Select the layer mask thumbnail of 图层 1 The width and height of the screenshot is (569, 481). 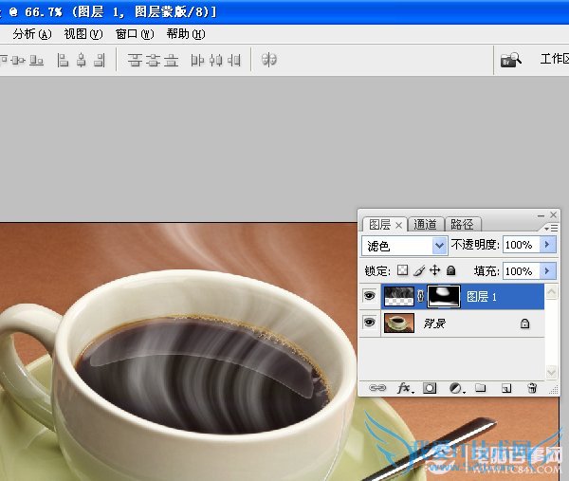[x=444, y=297]
